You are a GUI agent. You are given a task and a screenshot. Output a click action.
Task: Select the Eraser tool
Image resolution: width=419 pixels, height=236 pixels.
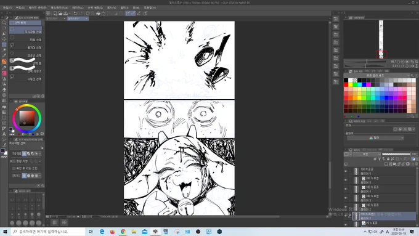(4, 89)
